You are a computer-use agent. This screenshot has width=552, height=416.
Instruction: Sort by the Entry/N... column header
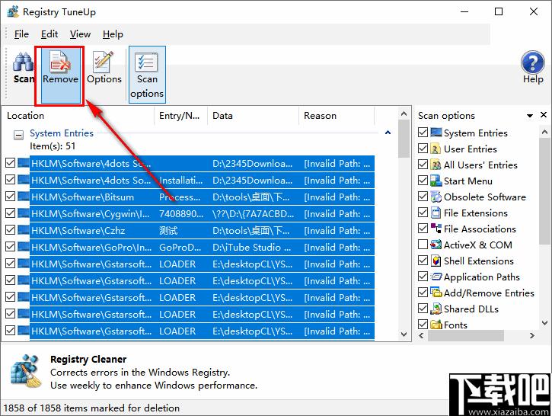[x=181, y=116]
